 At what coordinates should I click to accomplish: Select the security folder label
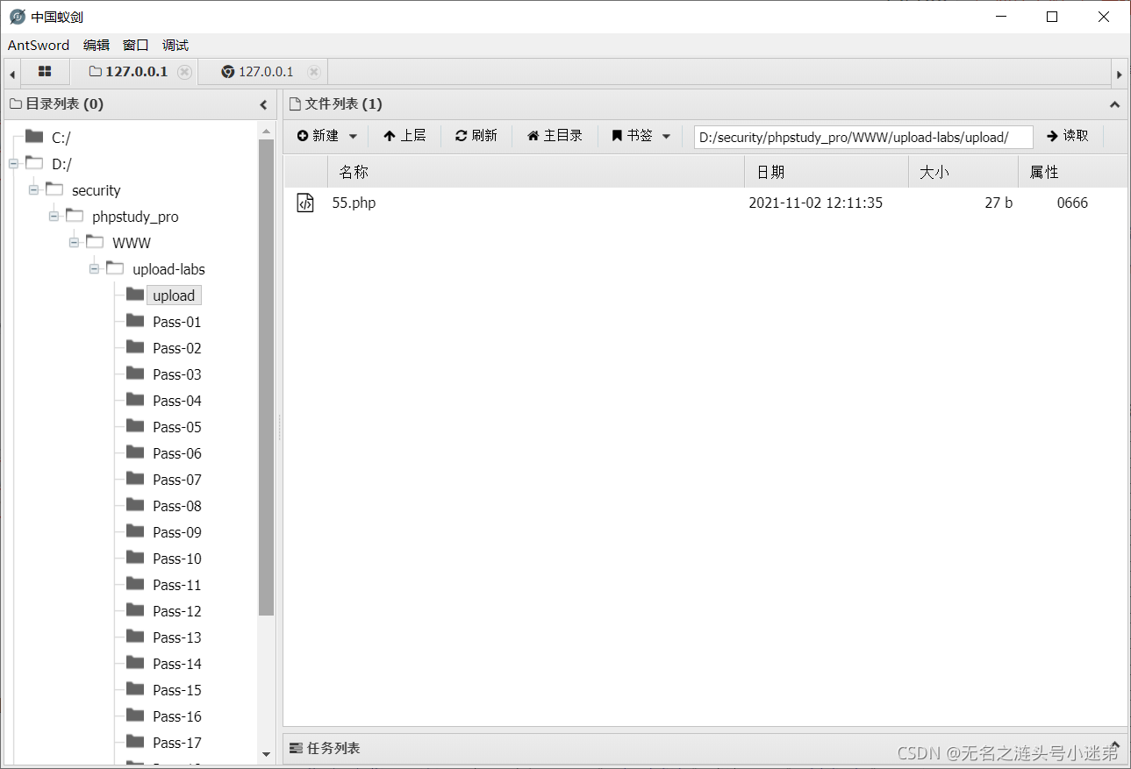pos(97,190)
